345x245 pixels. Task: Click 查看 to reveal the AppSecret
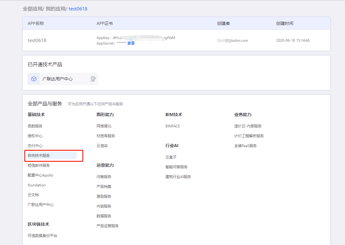point(131,43)
